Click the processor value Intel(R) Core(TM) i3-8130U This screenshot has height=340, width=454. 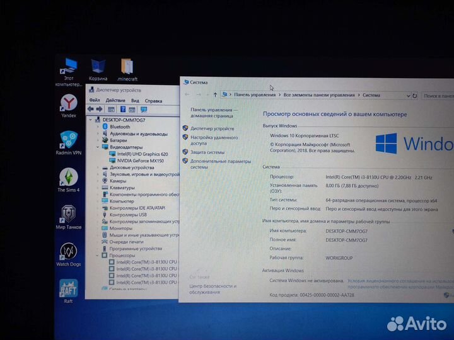pyautogui.click(x=379, y=178)
